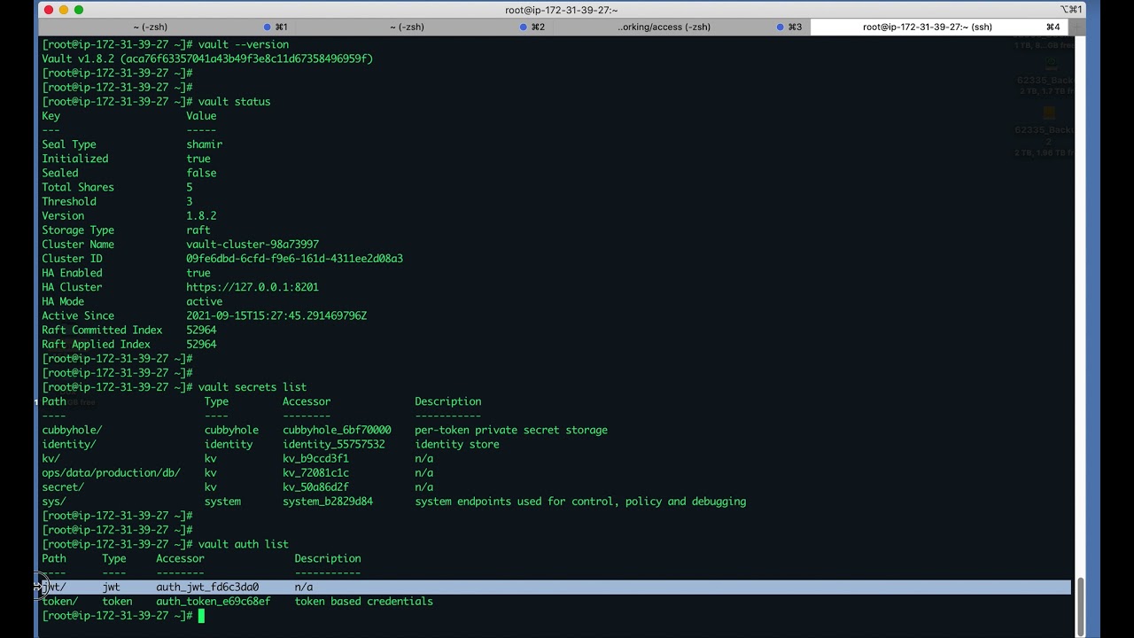The width and height of the screenshot is (1134, 638).
Task: Click the Accessor header in secrets list
Action: [307, 401]
